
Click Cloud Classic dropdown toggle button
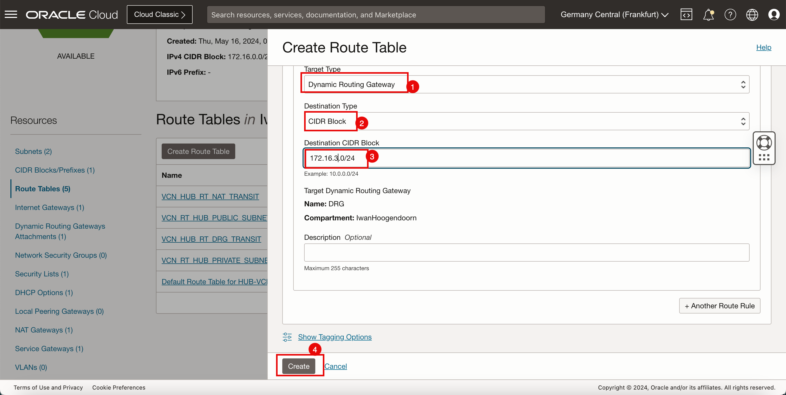[159, 15]
